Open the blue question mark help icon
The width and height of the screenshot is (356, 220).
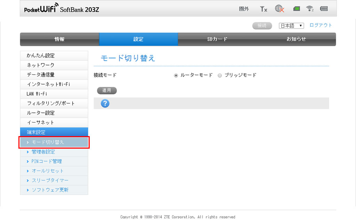pyautogui.click(x=105, y=103)
